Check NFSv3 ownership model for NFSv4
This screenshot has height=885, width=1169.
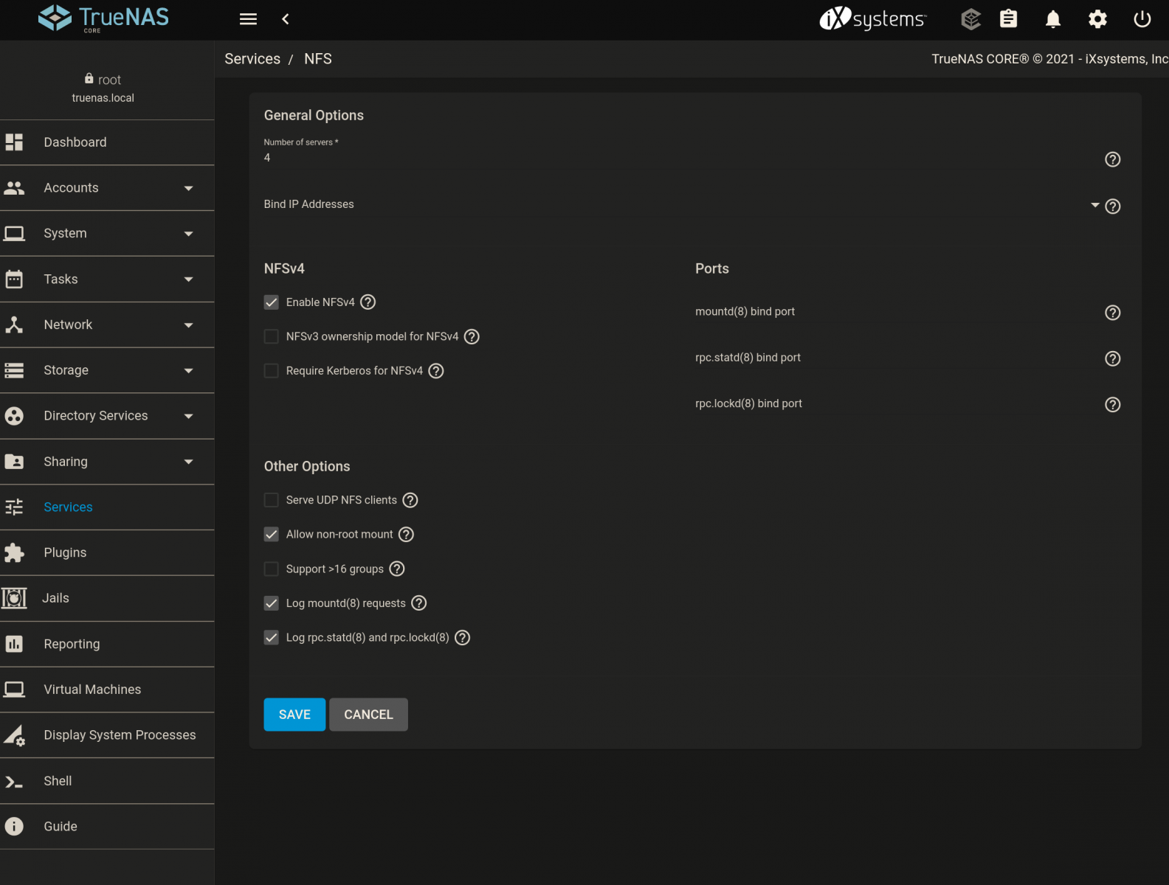(272, 337)
